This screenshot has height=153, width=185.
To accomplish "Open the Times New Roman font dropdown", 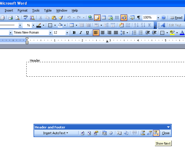I will (x=50, y=33).
